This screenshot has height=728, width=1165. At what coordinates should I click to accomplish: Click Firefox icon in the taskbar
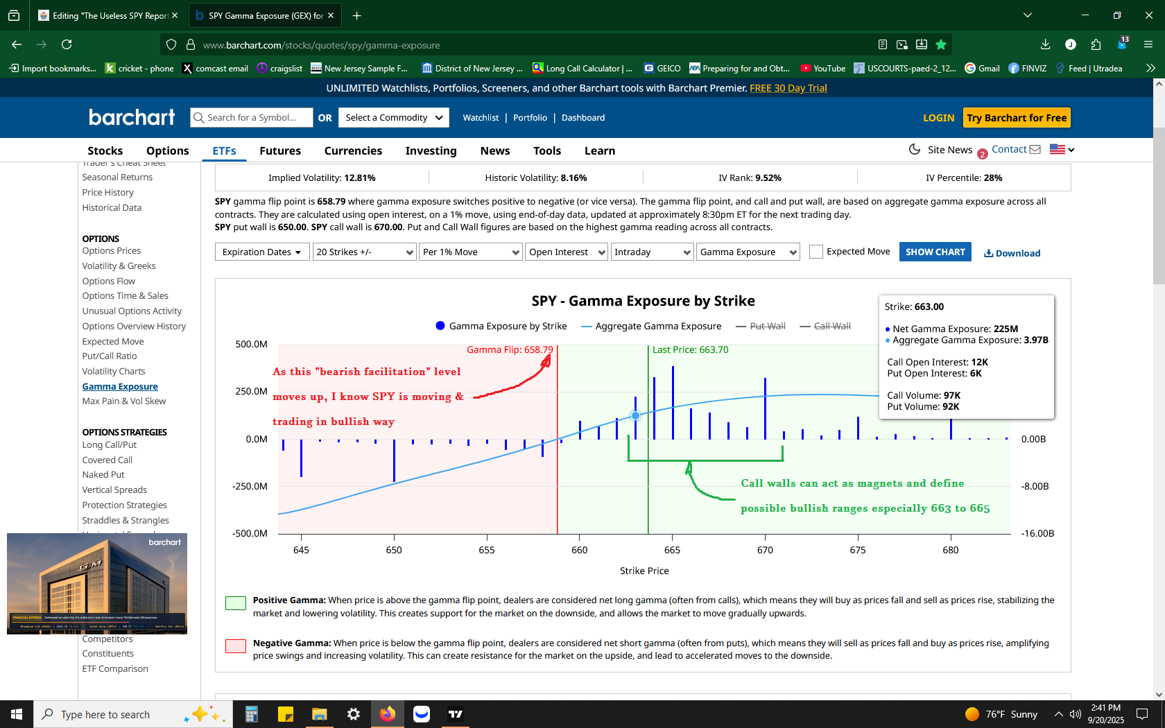(387, 714)
